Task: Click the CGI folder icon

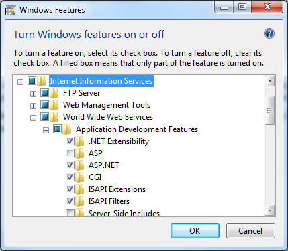Action: [80, 177]
